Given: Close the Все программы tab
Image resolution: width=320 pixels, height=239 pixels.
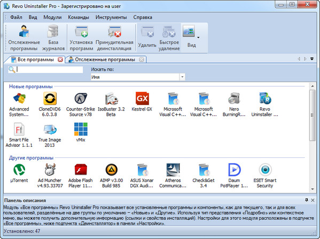Looking at the screenshot, I should coord(60,60).
